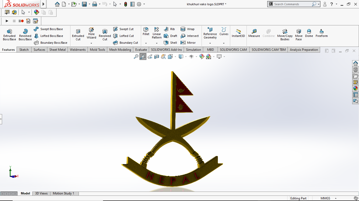This screenshot has height=201, width=359.
Task: Print the document using the printer icon
Action: (x=95, y=4)
